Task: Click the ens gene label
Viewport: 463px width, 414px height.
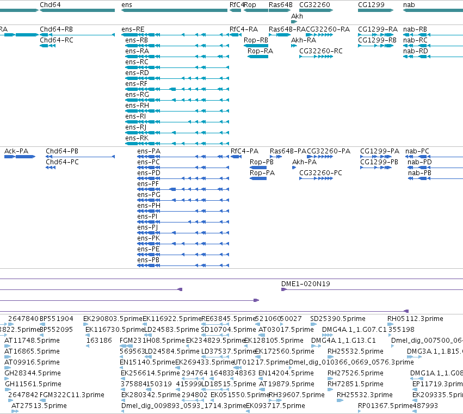Action: (x=127, y=5)
